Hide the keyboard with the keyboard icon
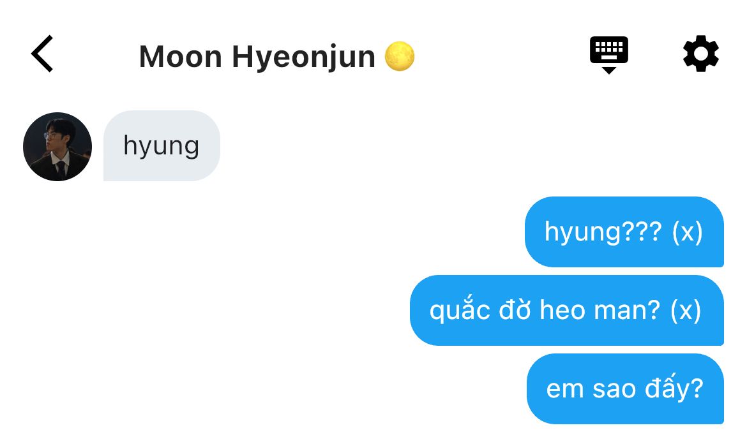Image resolution: width=747 pixels, height=430 pixels. [x=609, y=54]
